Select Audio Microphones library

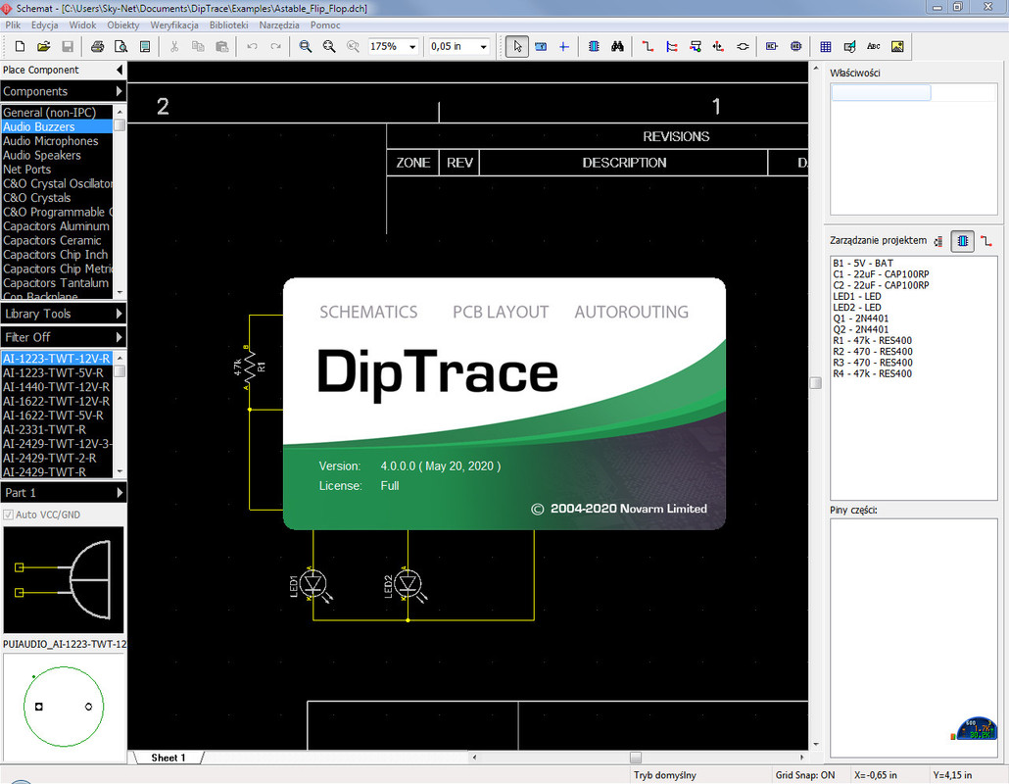pos(57,141)
